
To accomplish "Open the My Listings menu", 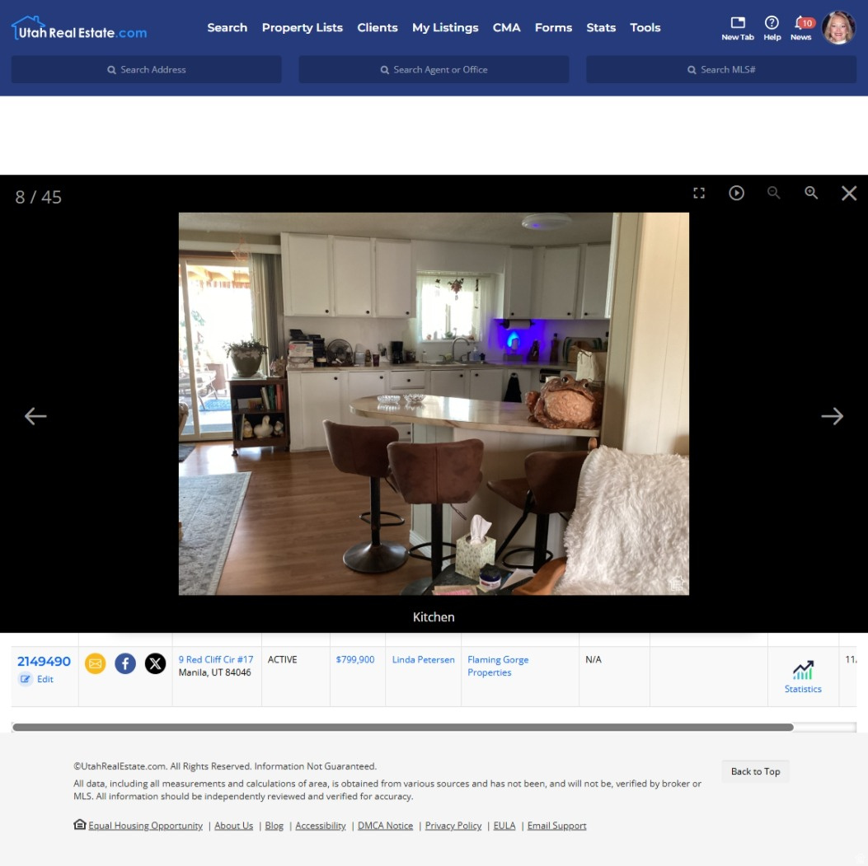I will click(445, 27).
